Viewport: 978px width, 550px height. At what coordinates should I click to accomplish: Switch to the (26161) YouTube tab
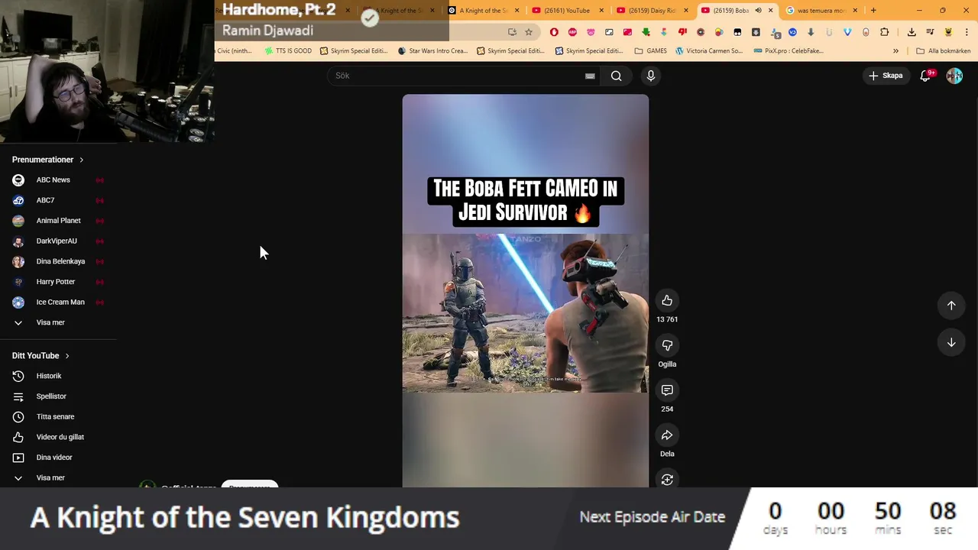tap(566, 11)
